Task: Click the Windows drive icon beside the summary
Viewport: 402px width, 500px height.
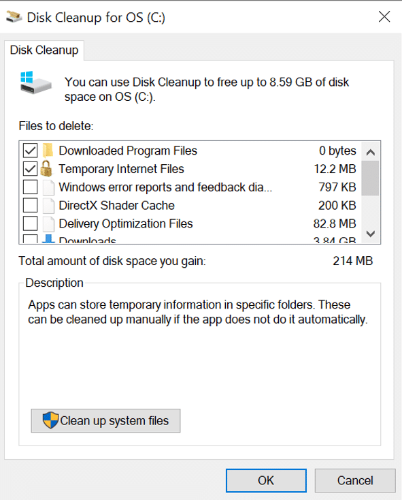Action: (35, 83)
